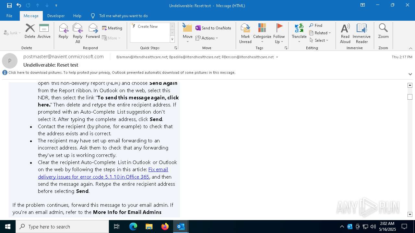The width and height of the screenshot is (415, 233).
Task: Launch Firefox from the taskbar
Action: pyautogui.click(x=165, y=227)
